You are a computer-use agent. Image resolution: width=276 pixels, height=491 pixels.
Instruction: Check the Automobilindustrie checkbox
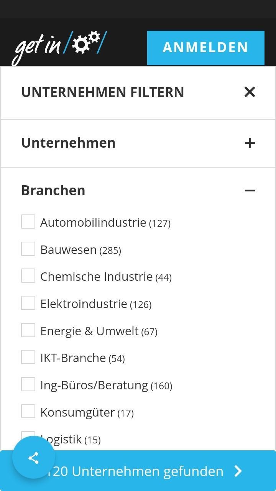[28, 222]
